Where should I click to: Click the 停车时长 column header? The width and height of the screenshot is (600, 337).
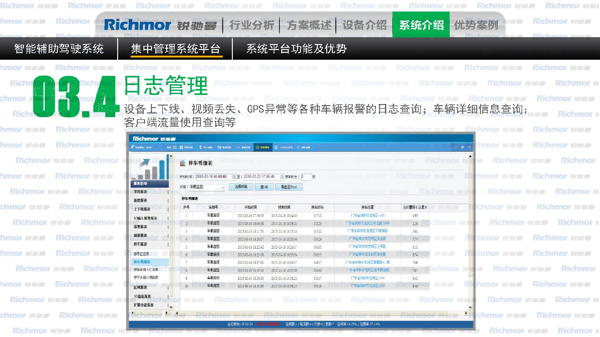317,207
